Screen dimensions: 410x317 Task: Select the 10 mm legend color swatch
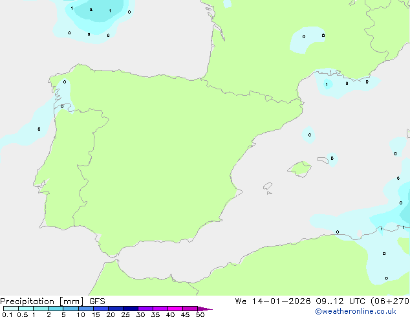(86, 309)
